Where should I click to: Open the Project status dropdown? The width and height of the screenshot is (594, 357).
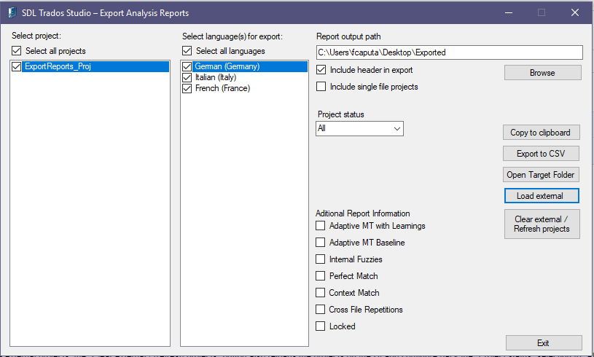click(359, 128)
